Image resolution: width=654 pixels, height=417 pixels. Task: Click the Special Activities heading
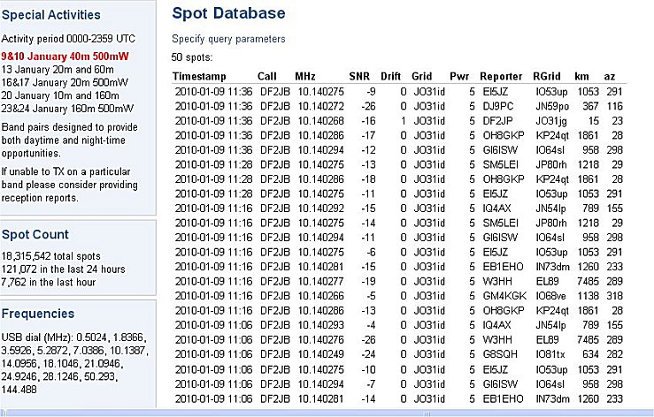[x=50, y=15]
